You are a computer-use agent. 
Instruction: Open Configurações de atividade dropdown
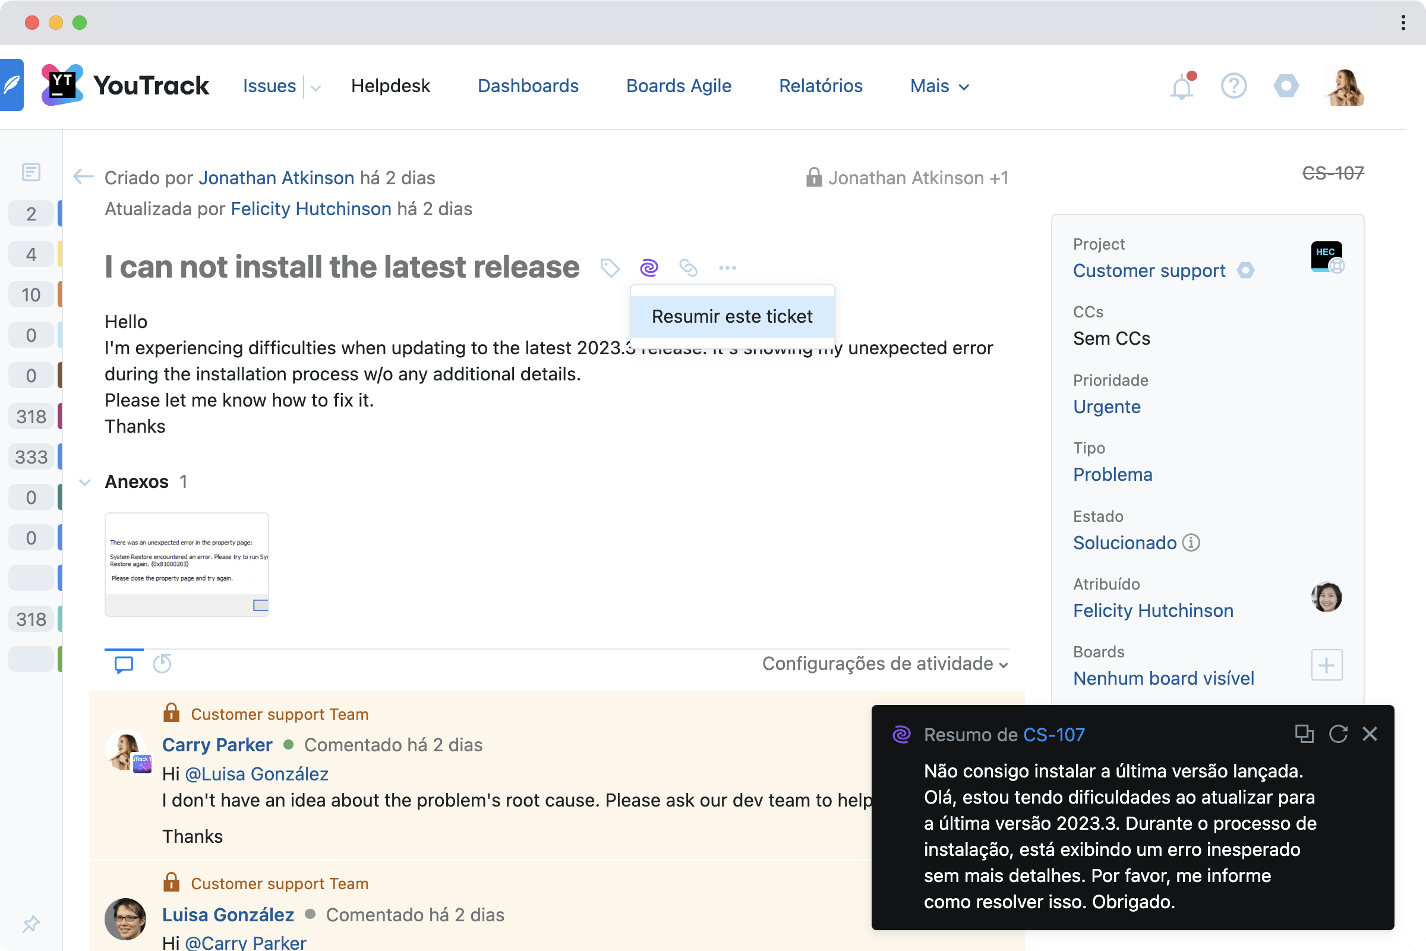point(885,663)
